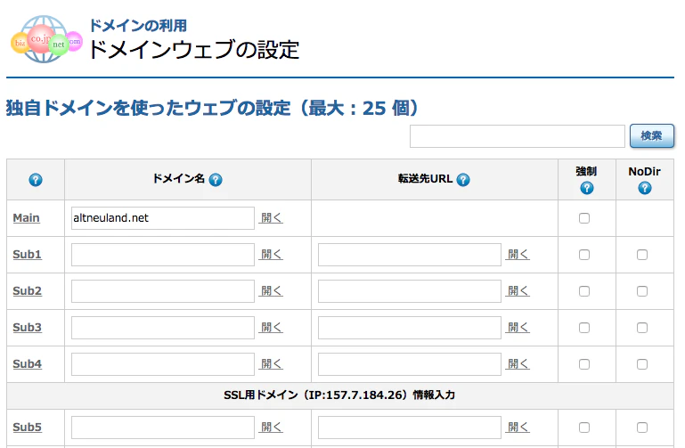Click the help icon in first column header
The width and height of the screenshot is (685, 448).
(36, 179)
